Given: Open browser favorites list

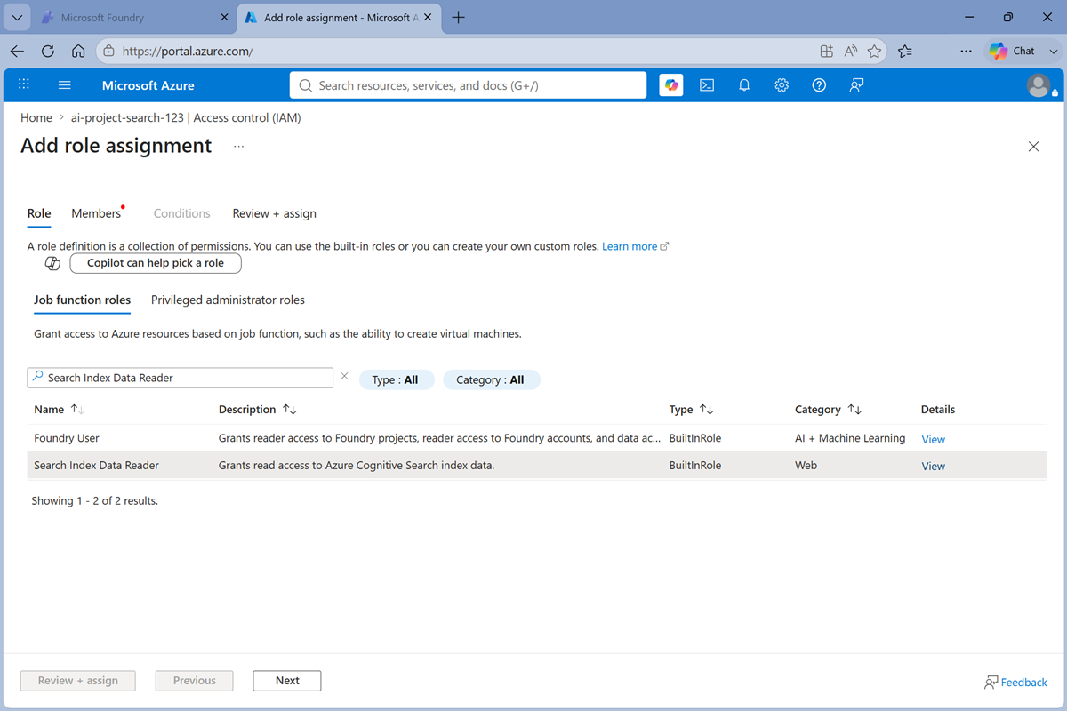Looking at the screenshot, I should pos(905,52).
